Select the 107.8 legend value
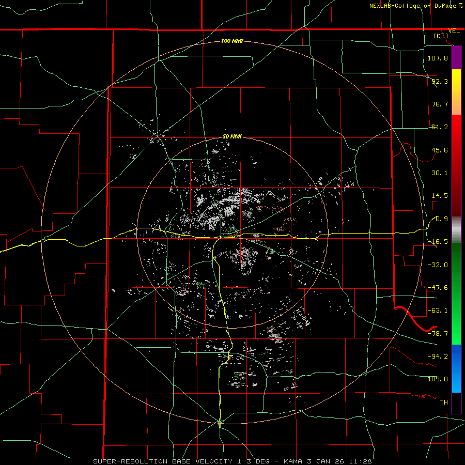This screenshot has width=465, height=465. point(438,58)
